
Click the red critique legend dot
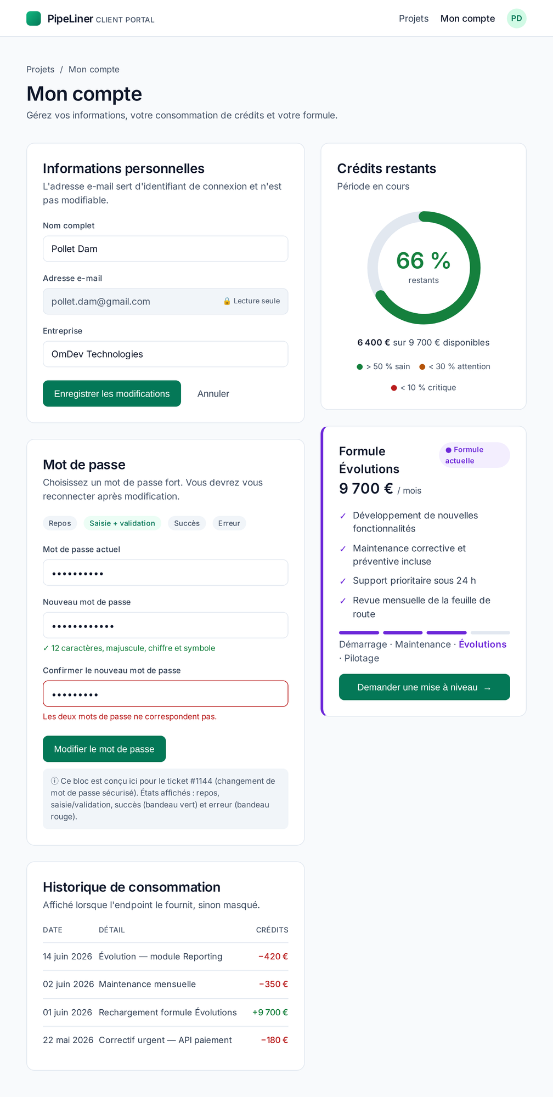(394, 388)
